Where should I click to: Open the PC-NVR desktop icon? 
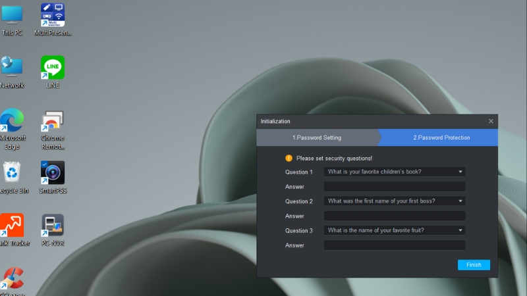[x=52, y=226]
